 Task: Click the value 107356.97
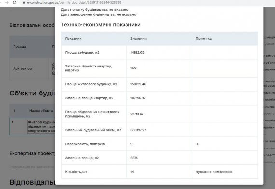[138, 98]
